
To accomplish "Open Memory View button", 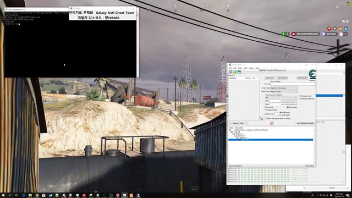I will [238, 123].
